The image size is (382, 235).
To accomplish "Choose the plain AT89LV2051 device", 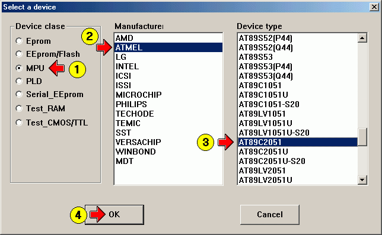I will pos(297,170).
